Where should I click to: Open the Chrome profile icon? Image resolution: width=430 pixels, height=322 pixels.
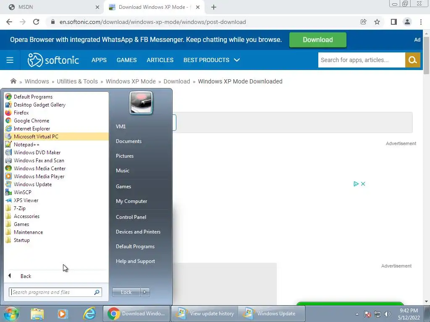pyautogui.click(x=407, y=22)
